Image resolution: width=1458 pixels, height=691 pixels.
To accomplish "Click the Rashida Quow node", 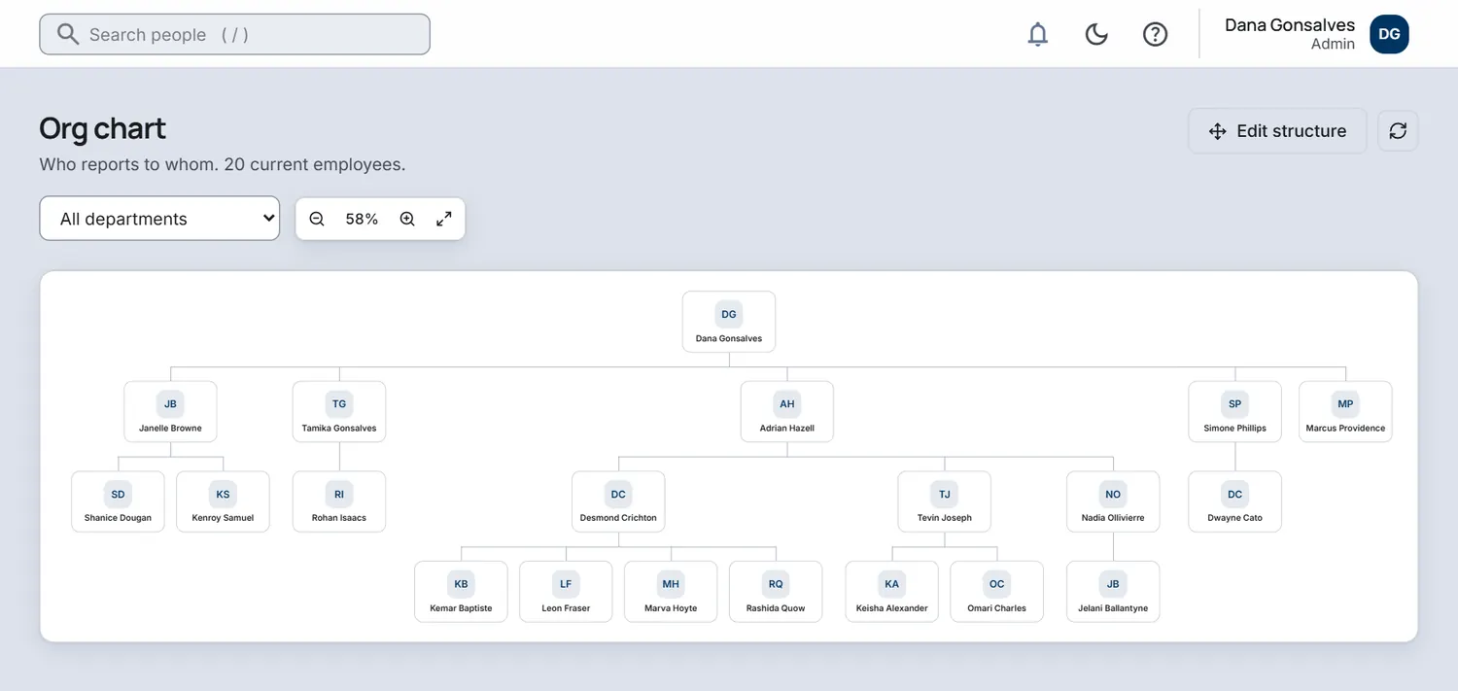I will click(776, 591).
